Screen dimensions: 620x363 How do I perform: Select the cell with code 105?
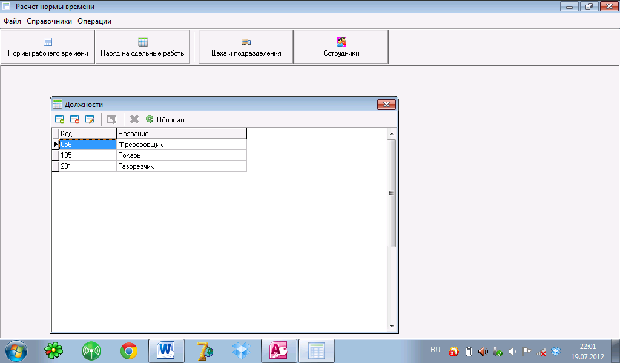tap(88, 155)
